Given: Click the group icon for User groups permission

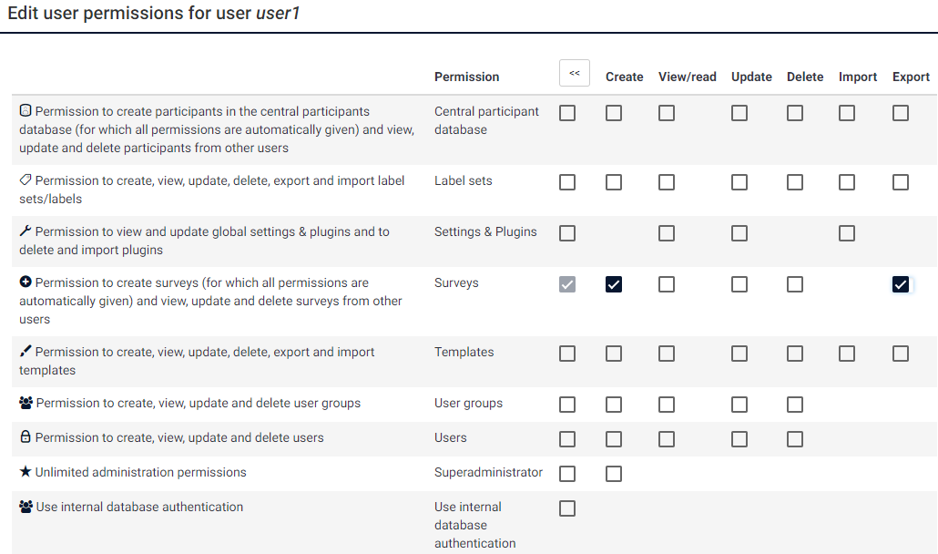Looking at the screenshot, I should point(25,403).
